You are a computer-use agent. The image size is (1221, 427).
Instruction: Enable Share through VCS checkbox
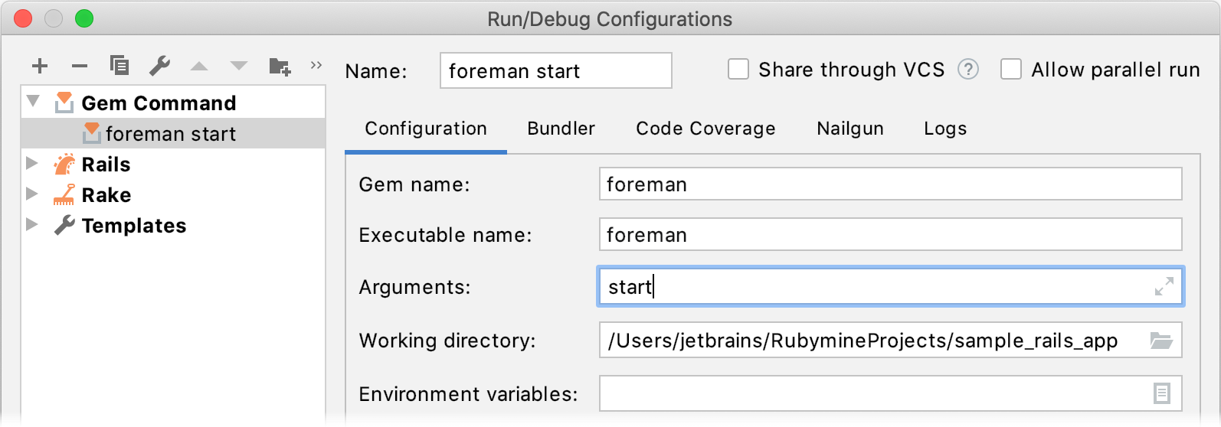click(x=738, y=70)
